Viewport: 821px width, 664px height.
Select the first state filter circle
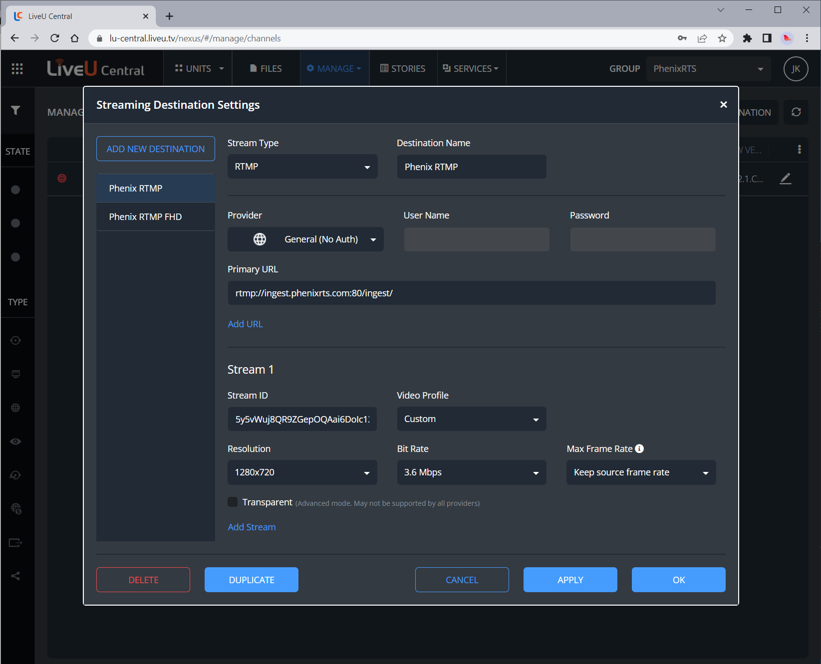pos(15,190)
